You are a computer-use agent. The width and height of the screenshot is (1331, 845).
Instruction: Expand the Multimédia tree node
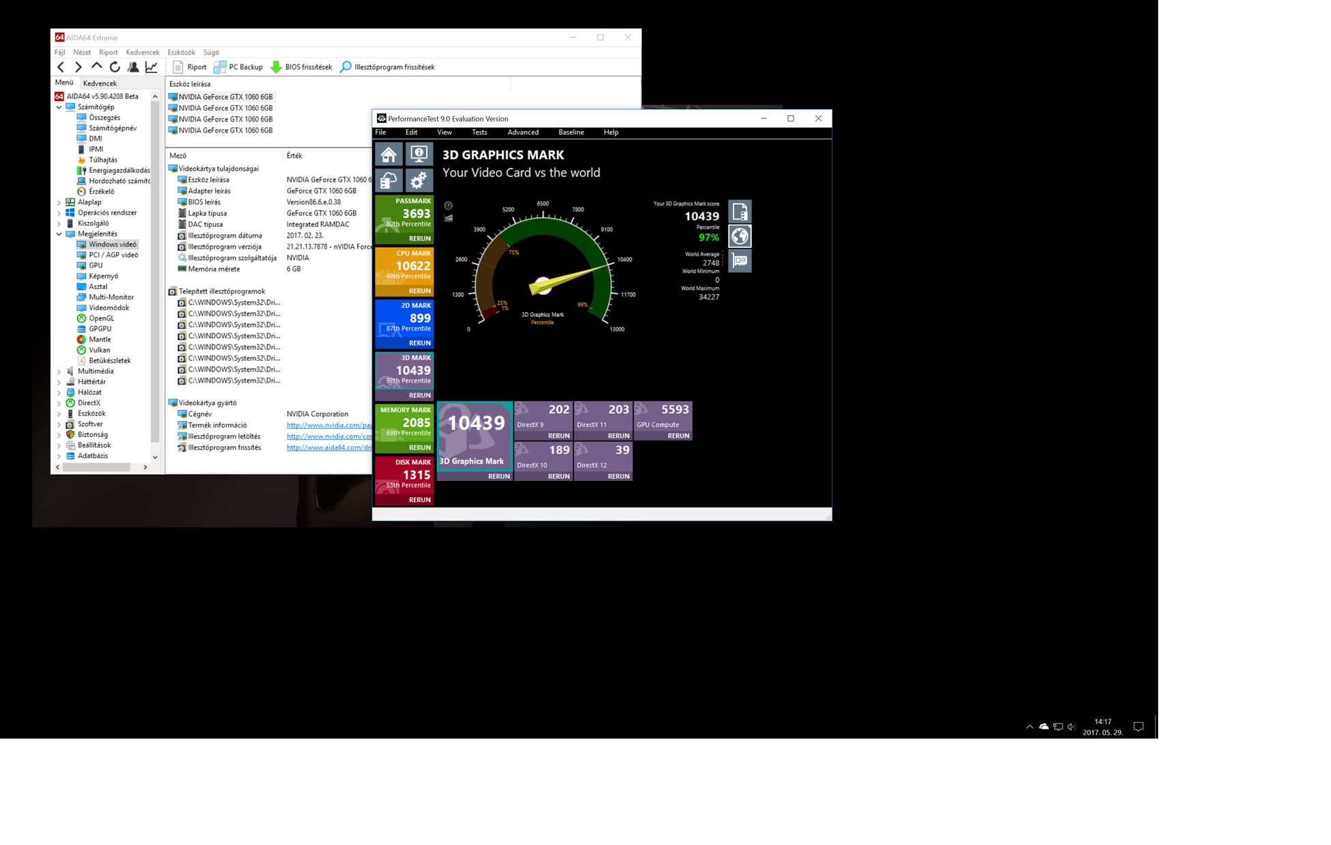(x=59, y=372)
